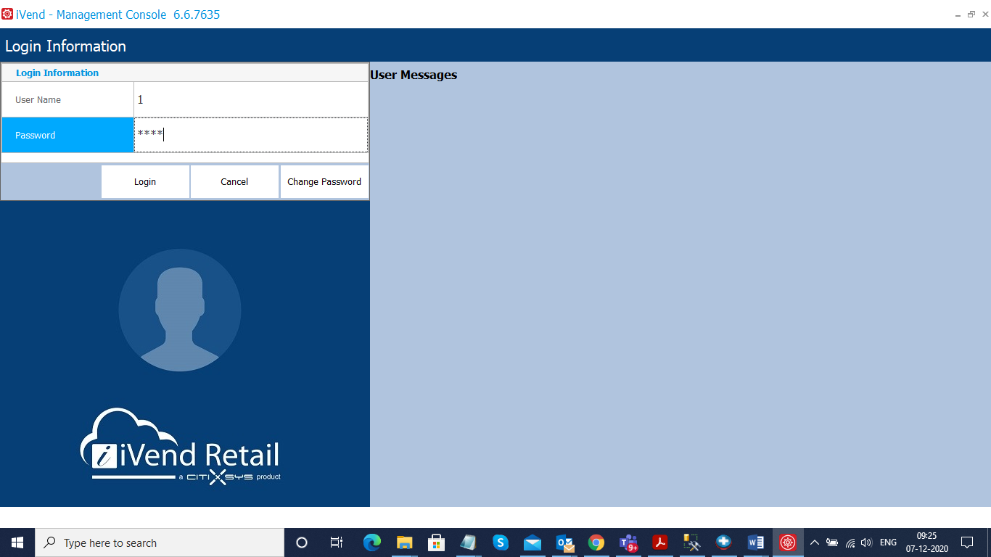Click the Login button
Image resolution: width=991 pixels, height=557 pixels.
click(x=145, y=181)
